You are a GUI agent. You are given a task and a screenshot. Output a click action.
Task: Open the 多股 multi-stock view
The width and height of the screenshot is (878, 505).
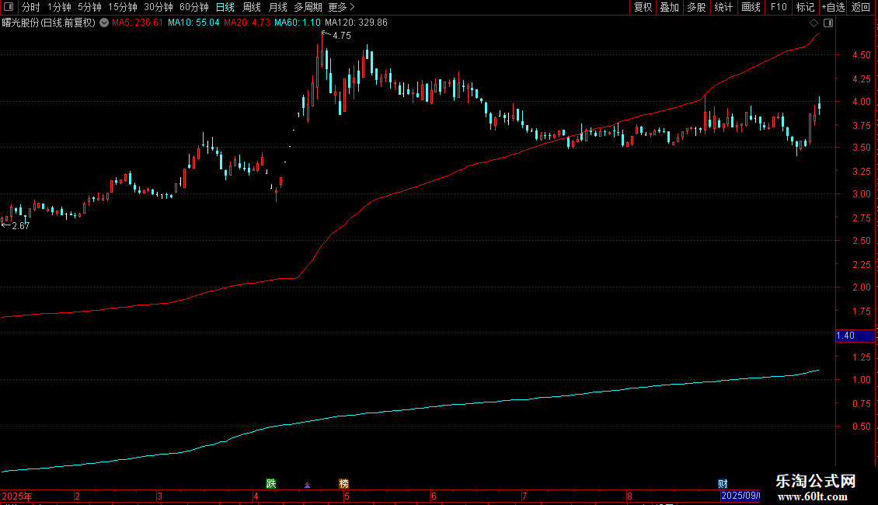(697, 7)
